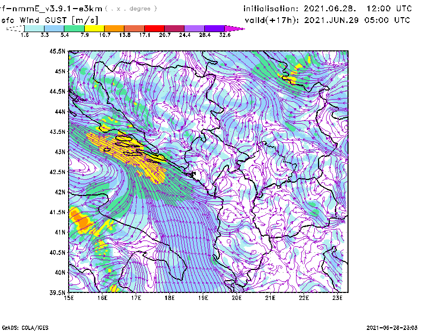
Task: Click the legend value "24.4"
Action: point(184,35)
